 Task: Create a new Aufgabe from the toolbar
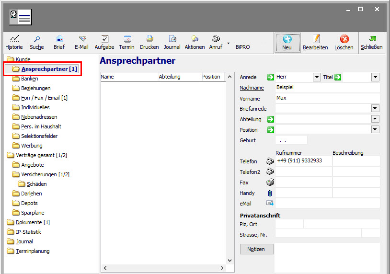point(104,39)
